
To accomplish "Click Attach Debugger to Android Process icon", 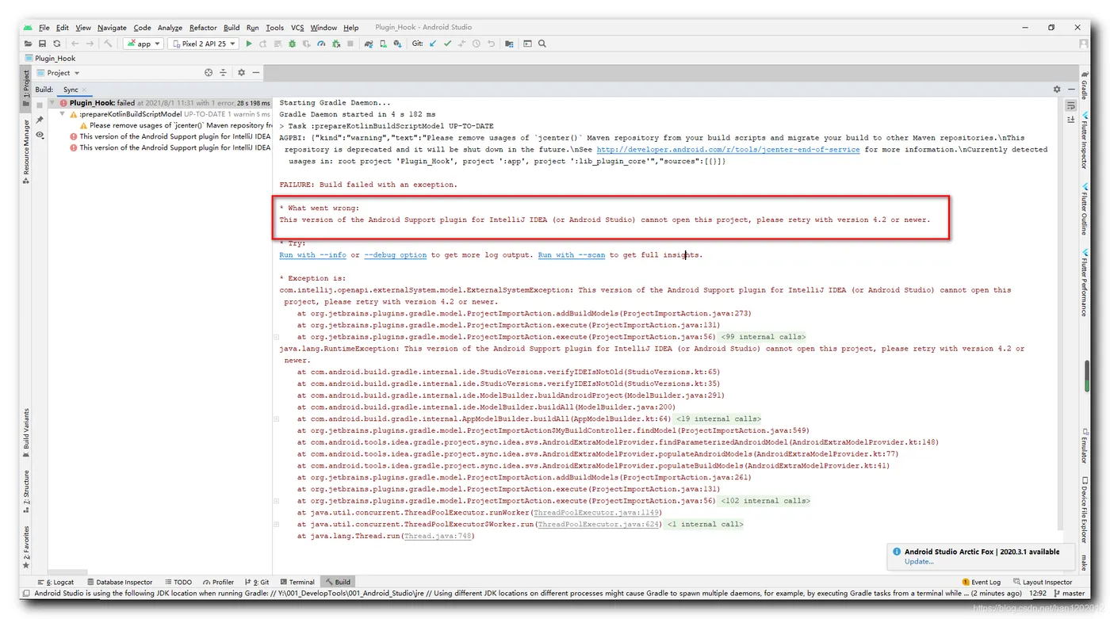I will click(x=336, y=44).
